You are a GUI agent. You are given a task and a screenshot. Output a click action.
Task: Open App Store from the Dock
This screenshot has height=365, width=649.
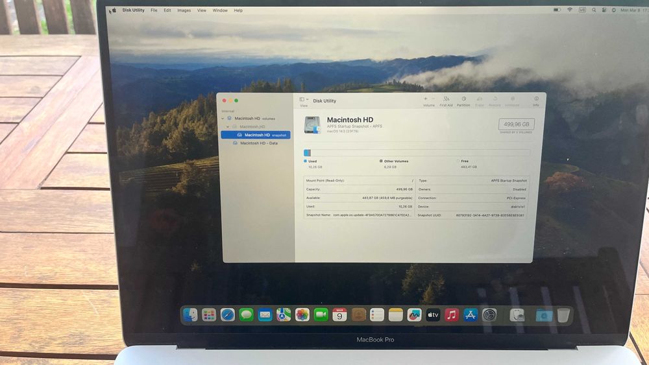pyautogui.click(x=471, y=315)
